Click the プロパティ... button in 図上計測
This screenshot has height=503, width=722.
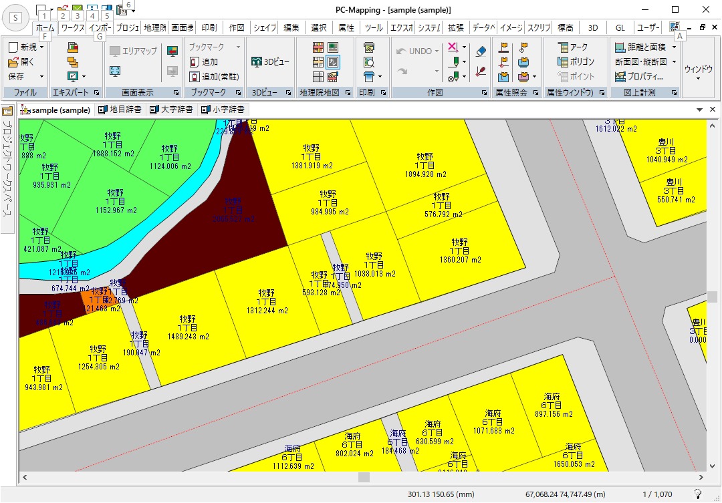click(x=639, y=76)
